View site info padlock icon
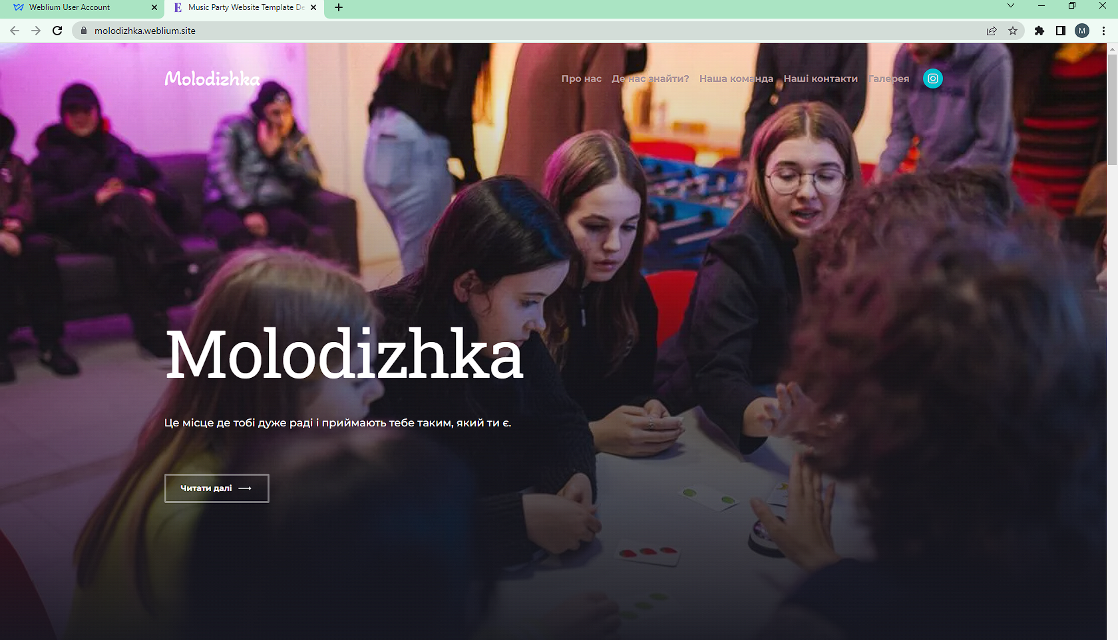Viewport: 1118px width, 640px height. (x=84, y=31)
